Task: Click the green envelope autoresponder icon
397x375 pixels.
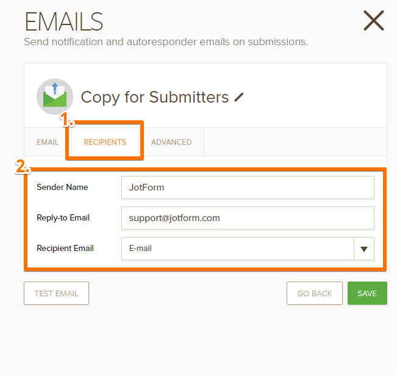Action: (54, 96)
